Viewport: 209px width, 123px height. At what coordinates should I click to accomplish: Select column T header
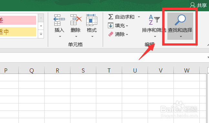(x=109, y=70)
